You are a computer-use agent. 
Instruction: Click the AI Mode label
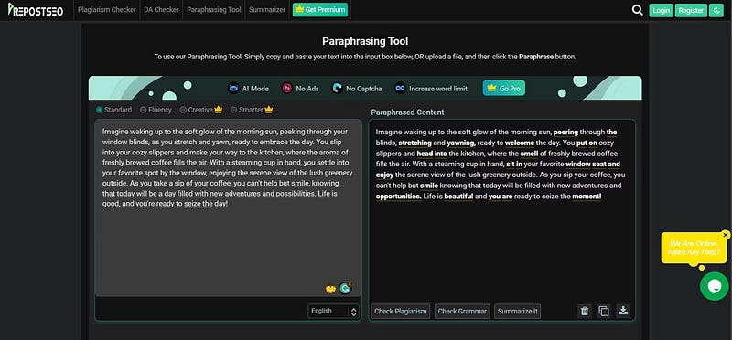(x=255, y=88)
